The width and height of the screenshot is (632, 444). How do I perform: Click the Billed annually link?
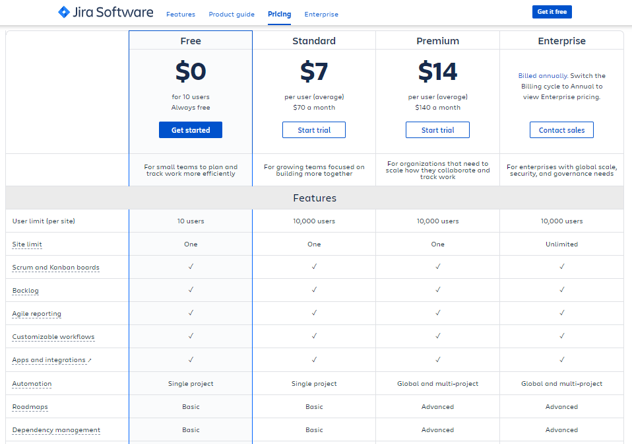click(543, 76)
